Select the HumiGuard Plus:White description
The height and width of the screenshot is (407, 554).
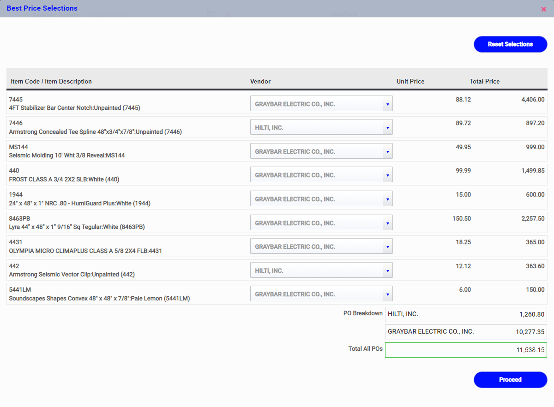pyautogui.click(x=79, y=203)
